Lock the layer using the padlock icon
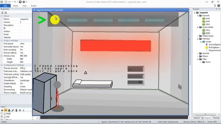221x124 pixels. point(9,110)
